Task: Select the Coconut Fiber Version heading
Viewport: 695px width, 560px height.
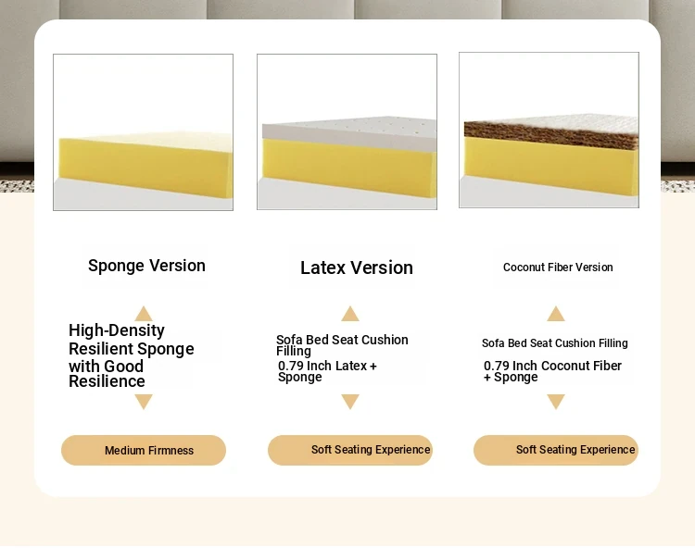Action: click(558, 268)
